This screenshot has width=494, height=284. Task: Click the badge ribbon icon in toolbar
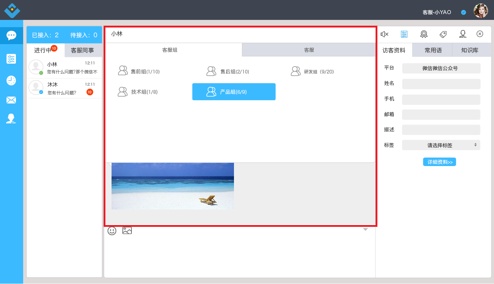coord(424,34)
